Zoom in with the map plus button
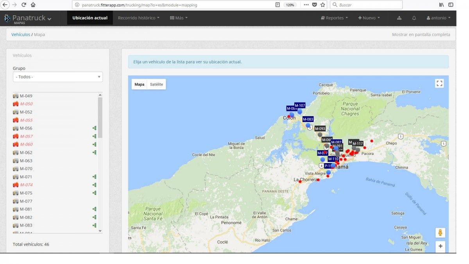This screenshot has height=264, width=469. 440,246
